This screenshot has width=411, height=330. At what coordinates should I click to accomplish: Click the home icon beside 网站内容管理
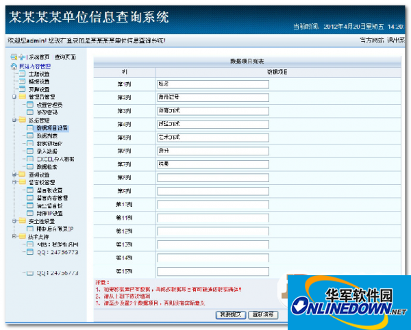tap(14, 66)
